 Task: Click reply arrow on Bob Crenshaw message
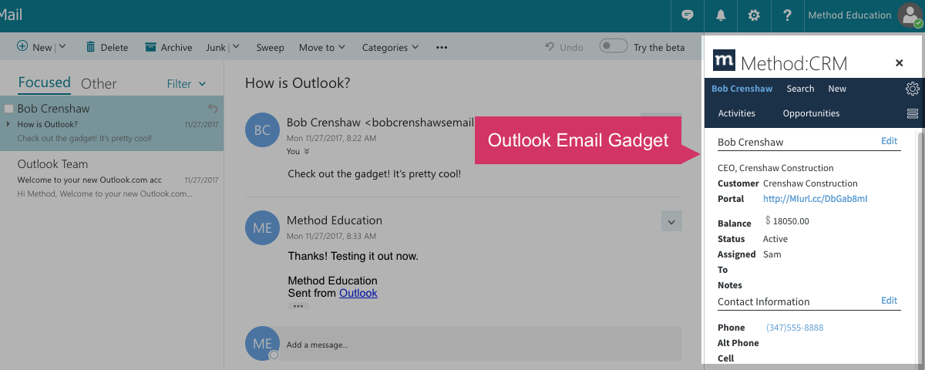tap(213, 109)
